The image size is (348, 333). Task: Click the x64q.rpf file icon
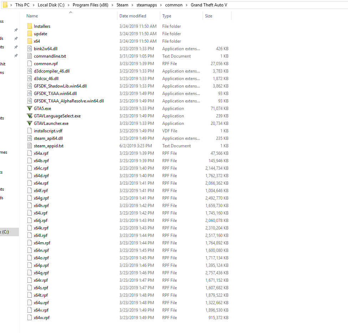[30, 273]
